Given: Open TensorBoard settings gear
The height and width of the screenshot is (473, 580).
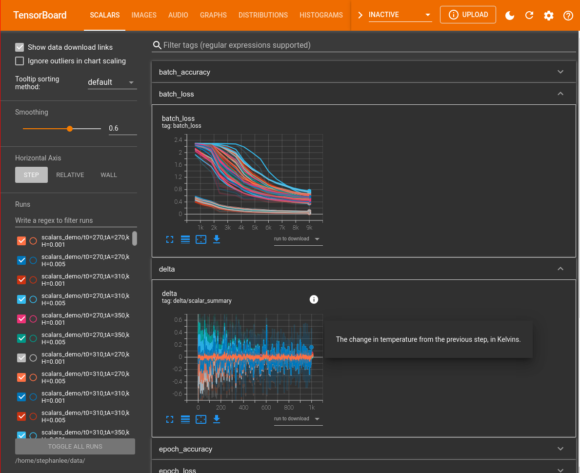Looking at the screenshot, I should click(548, 15).
